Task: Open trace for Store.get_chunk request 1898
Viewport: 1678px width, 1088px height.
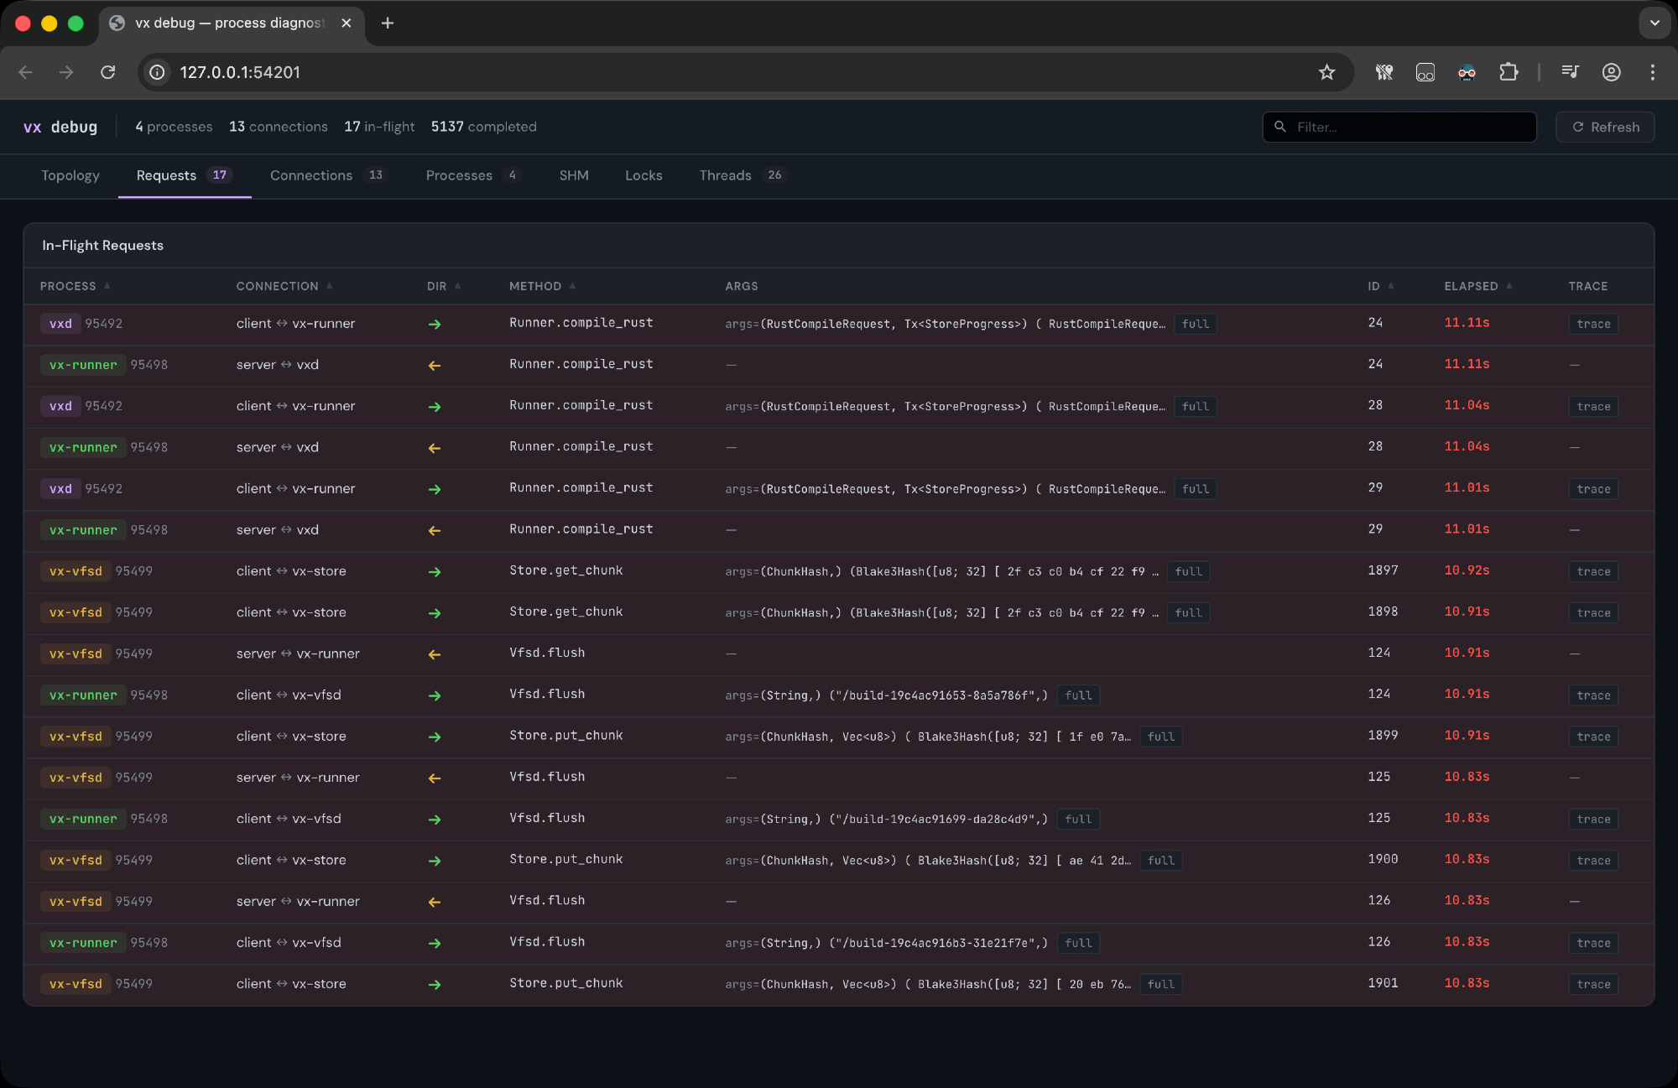Action: click(x=1592, y=613)
